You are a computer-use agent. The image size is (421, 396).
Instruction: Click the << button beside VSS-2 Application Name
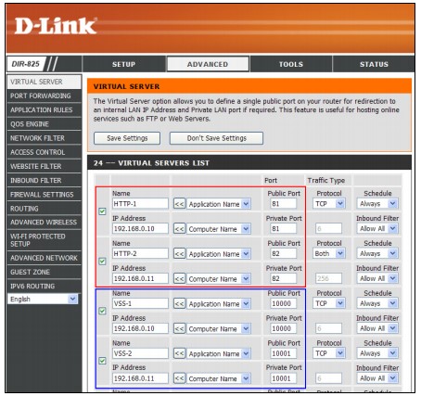pos(180,353)
